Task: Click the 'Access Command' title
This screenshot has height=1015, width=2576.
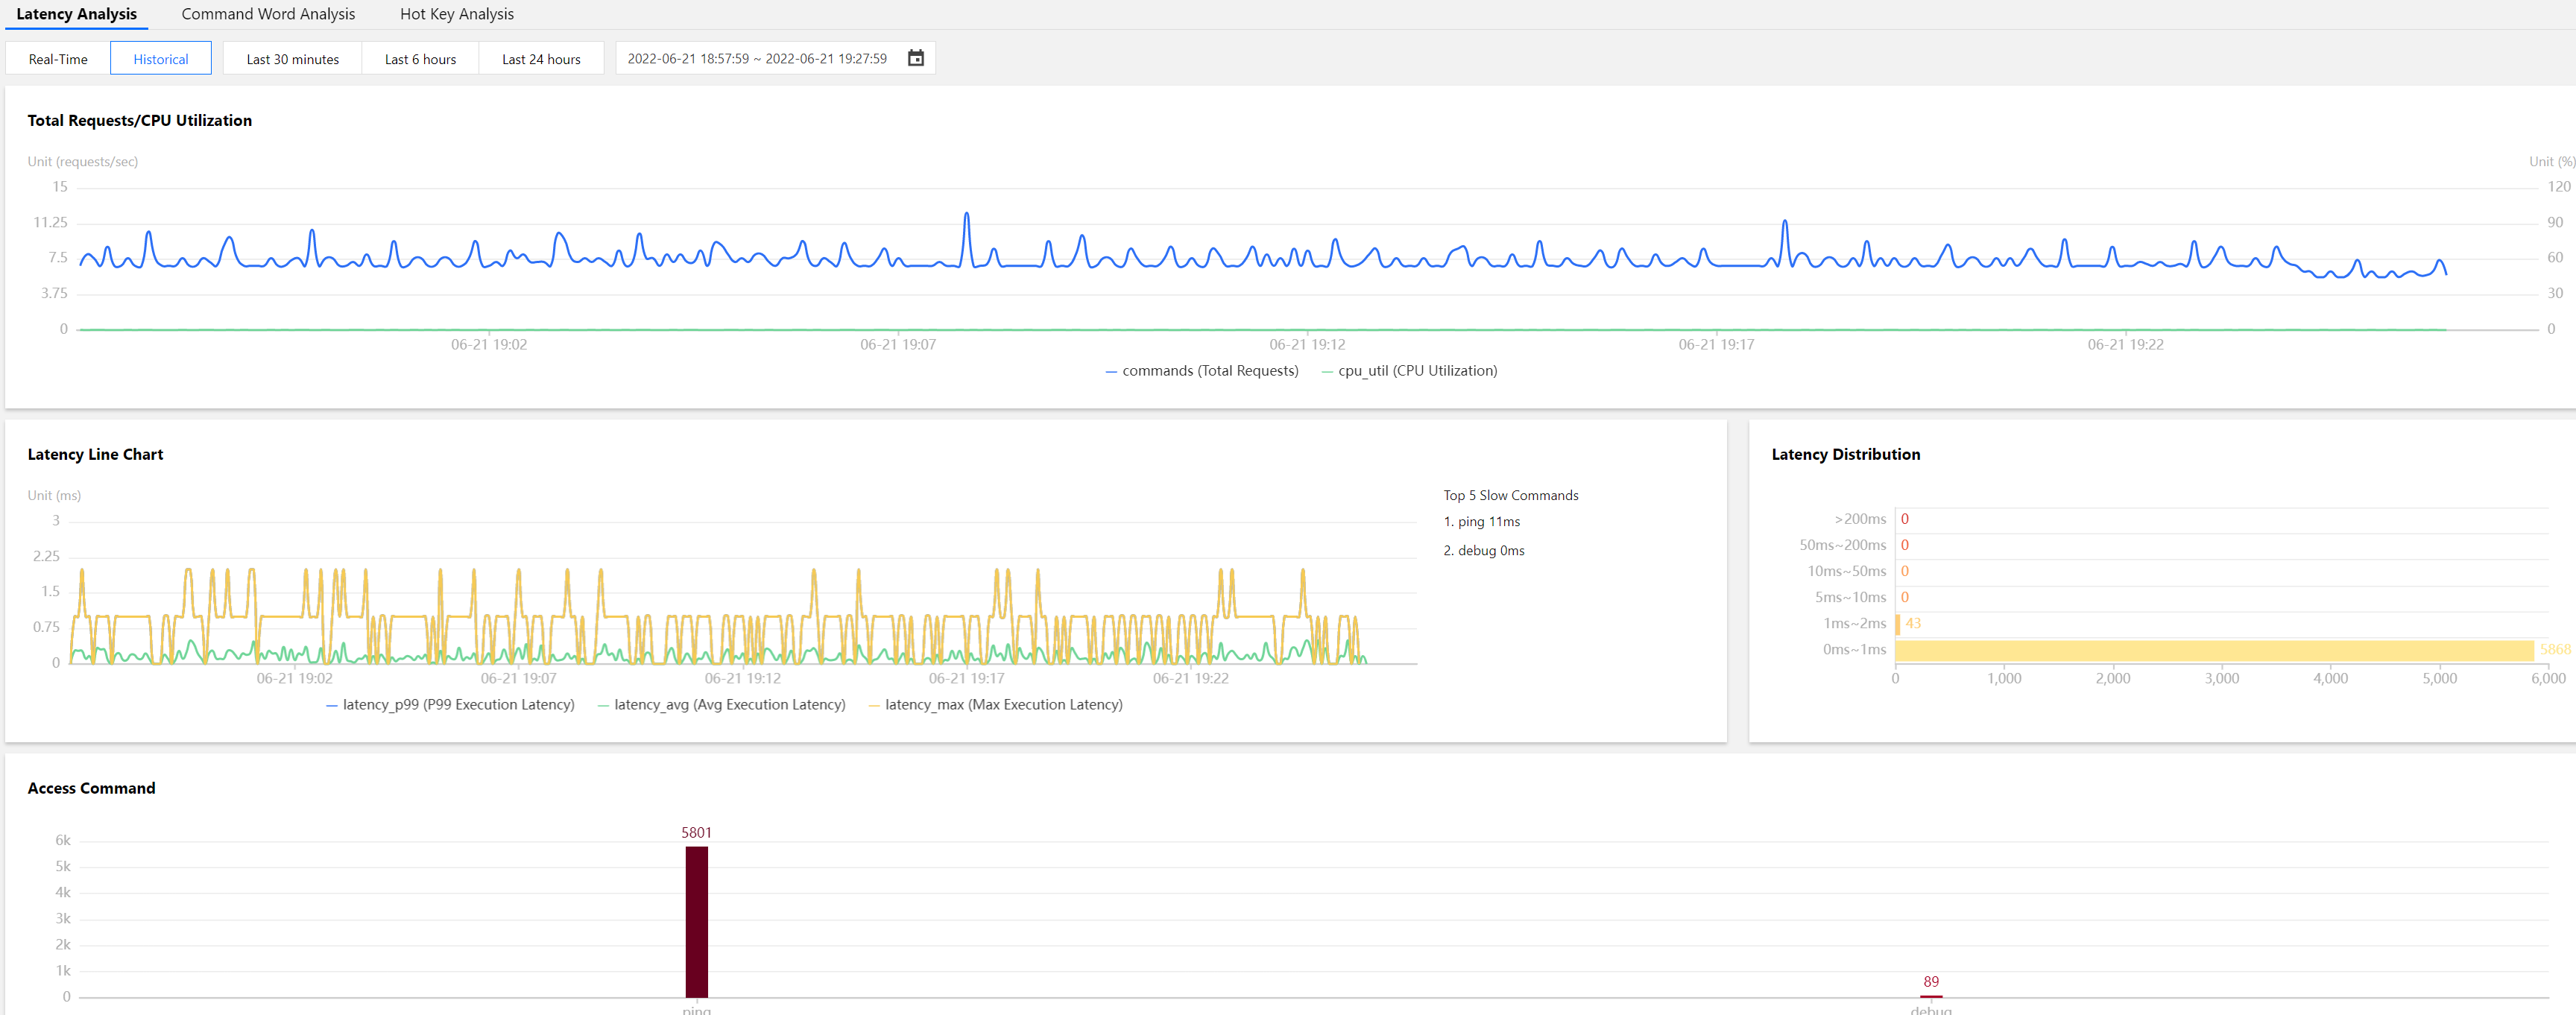Action: pos(91,789)
